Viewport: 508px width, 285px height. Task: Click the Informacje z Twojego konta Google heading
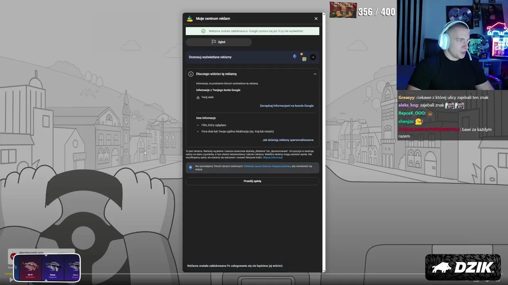pyautogui.click(x=218, y=90)
